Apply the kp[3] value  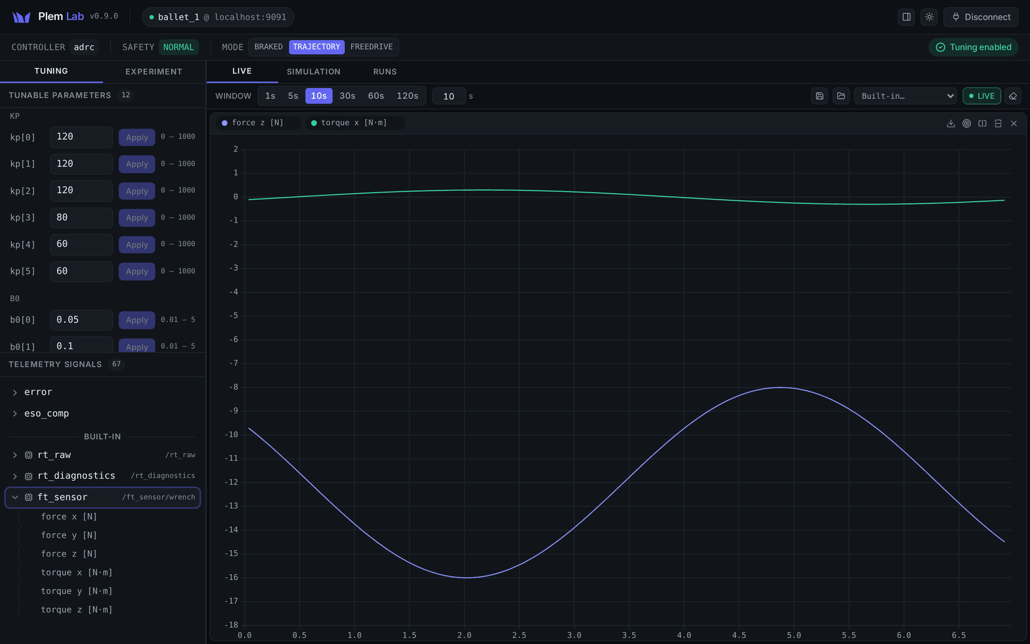point(137,218)
